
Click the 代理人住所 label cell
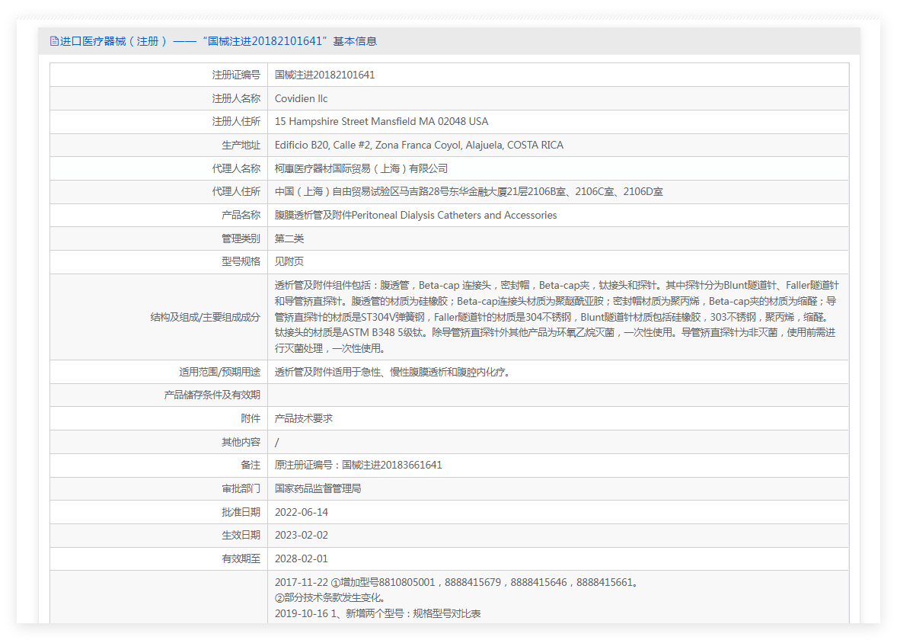[159, 192]
